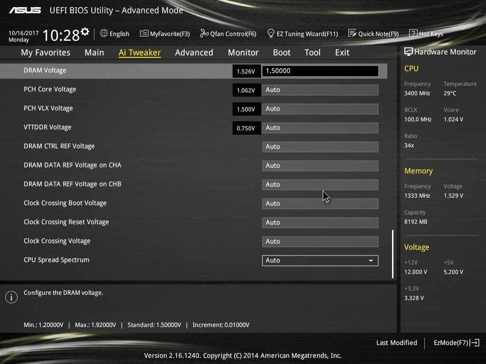
Task: Click the settings list scrollbar
Action: (393, 254)
